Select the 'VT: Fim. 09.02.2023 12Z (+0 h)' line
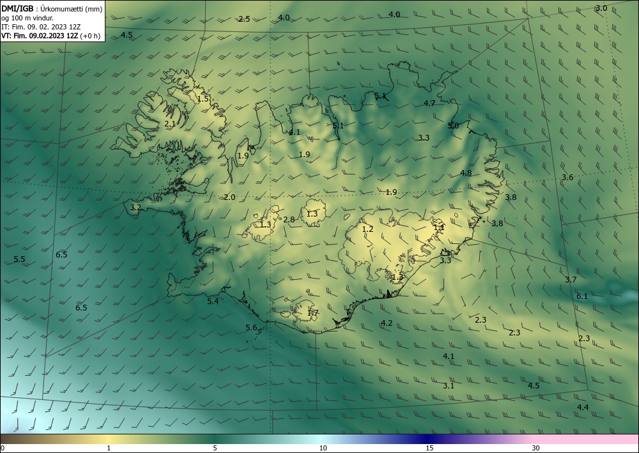 [x=50, y=36]
